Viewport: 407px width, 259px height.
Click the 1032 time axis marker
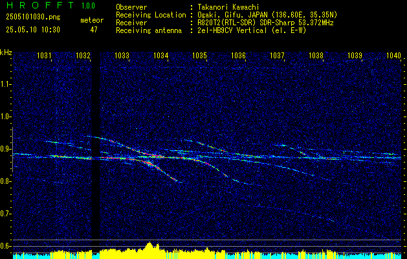[83, 55]
